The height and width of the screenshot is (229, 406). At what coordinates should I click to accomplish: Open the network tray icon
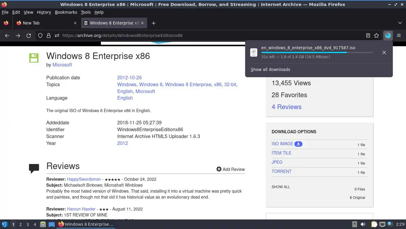click(382, 224)
